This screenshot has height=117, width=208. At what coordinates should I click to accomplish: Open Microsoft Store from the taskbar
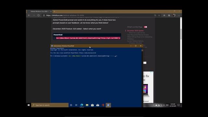(x=92, y=105)
